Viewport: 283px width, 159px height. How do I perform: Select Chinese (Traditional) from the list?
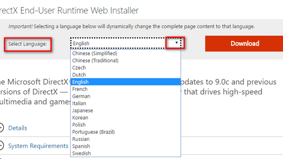[x=126, y=60]
